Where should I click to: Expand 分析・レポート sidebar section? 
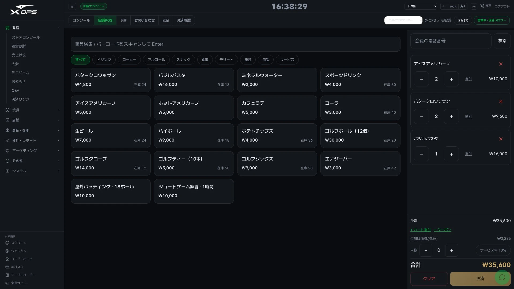[x=32, y=140]
